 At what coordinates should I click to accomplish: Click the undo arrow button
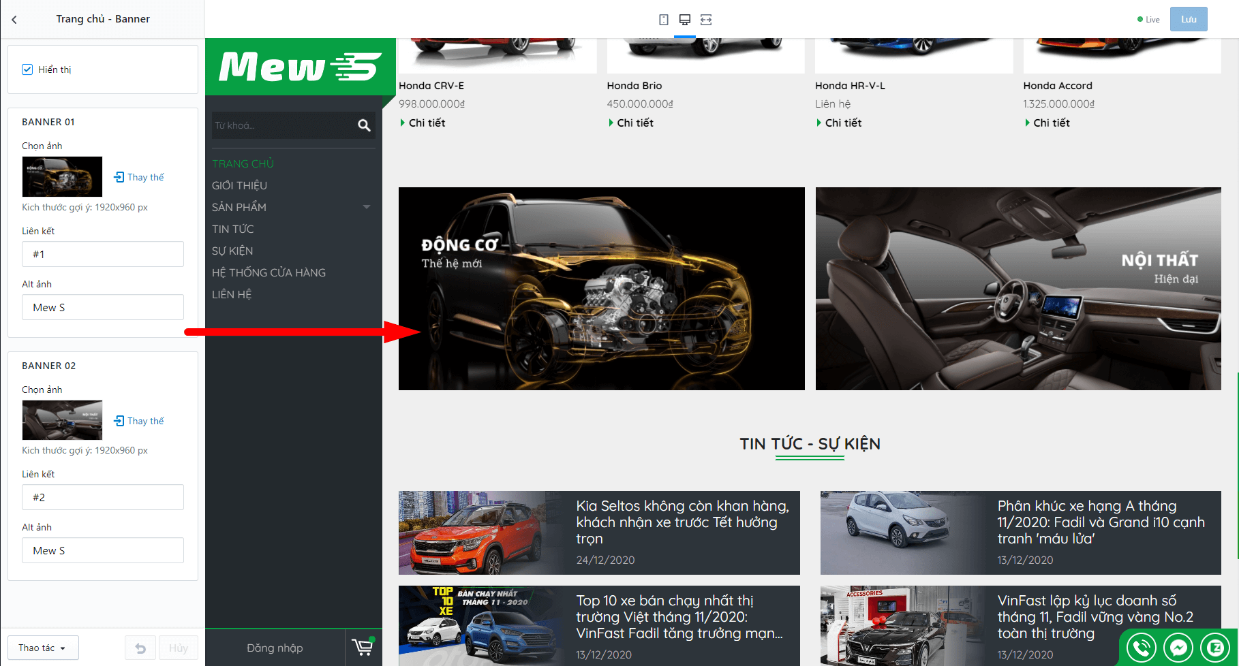click(140, 648)
